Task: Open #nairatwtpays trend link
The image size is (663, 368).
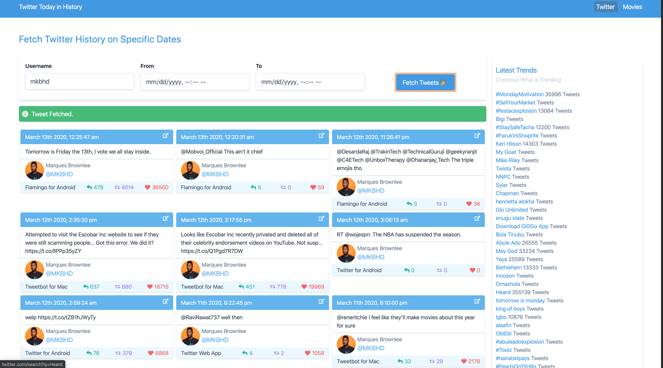Action: (x=513, y=358)
